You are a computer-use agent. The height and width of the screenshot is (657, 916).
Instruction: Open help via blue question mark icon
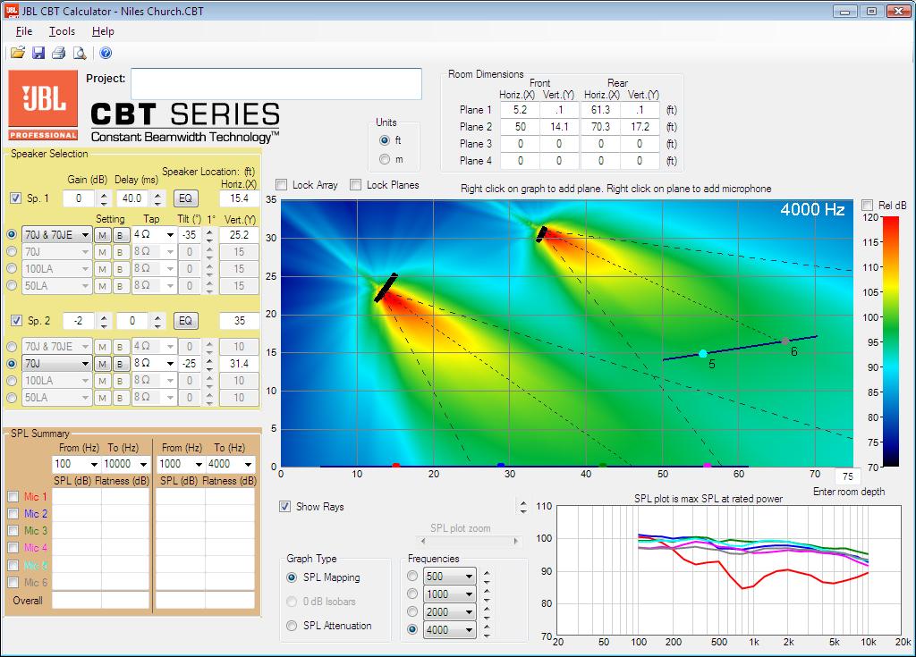click(106, 53)
